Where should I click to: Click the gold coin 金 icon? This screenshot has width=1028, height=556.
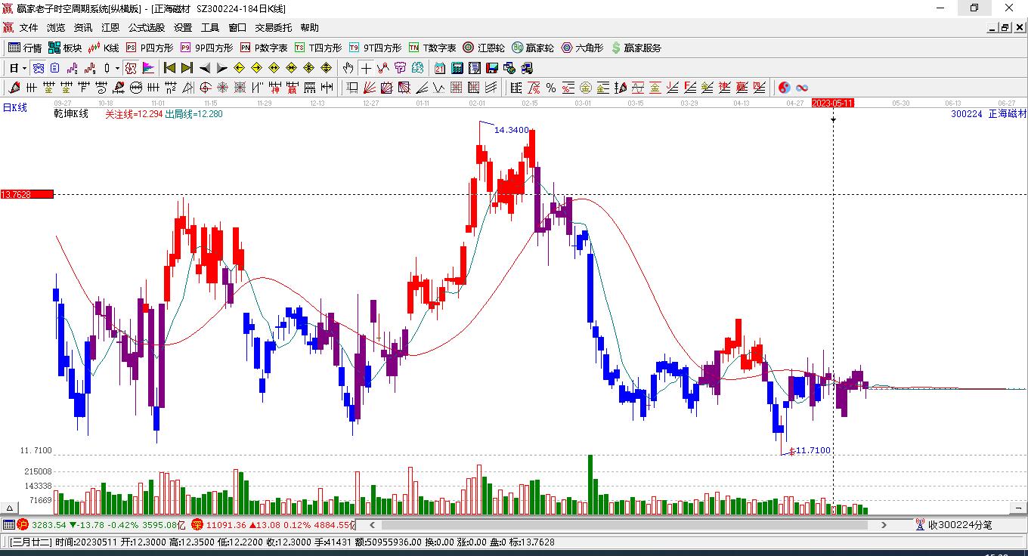(586, 88)
